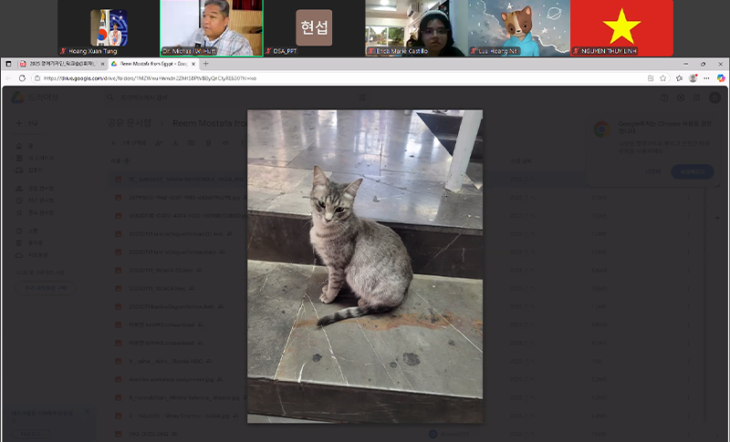Click the blue 'Try it' Chrome button
The width and height of the screenshot is (730, 442).
pos(693,171)
